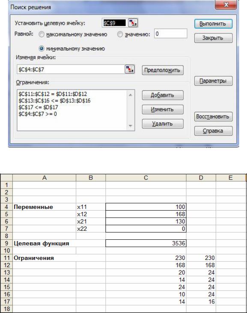Click constraints list scroll down arrow
Screen dimensions: 247x313
coord(131,125)
